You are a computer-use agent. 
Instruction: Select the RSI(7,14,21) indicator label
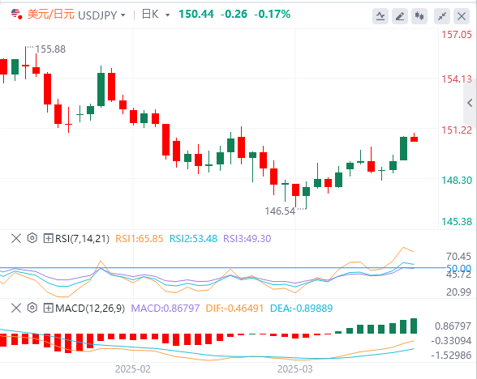point(82,239)
